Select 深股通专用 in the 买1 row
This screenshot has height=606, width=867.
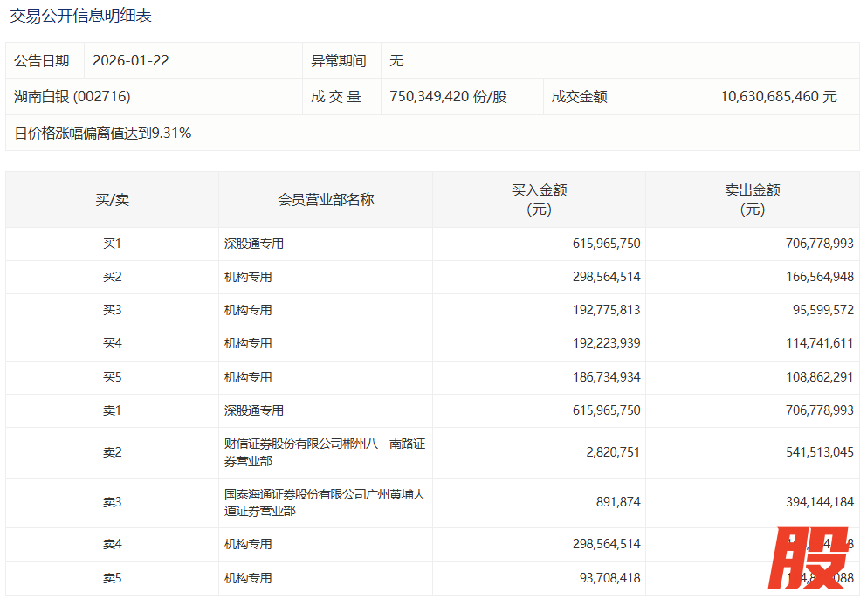(x=254, y=244)
